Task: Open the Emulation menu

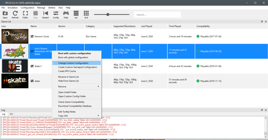Action: pyautogui.click(x=13, y=8)
